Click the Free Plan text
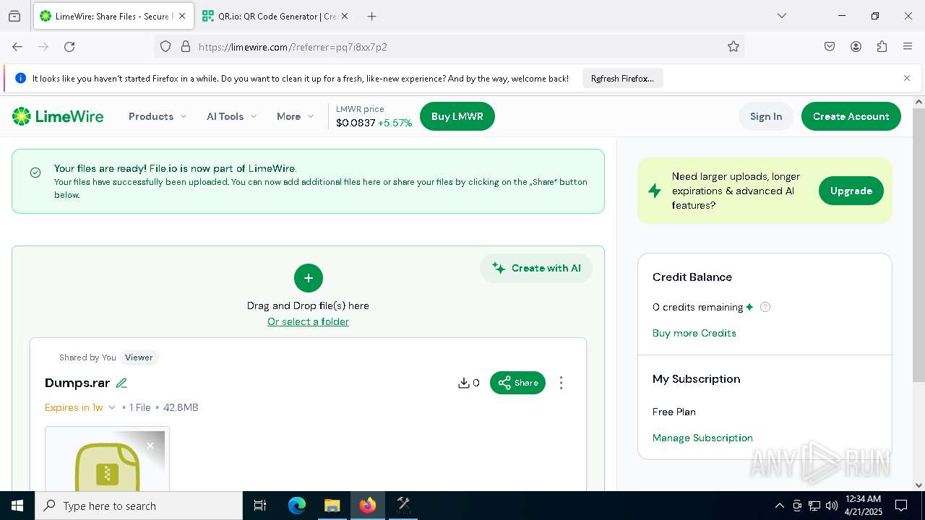 point(674,412)
